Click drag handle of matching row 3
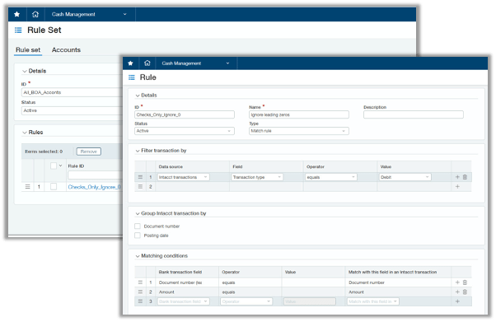The width and height of the screenshot is (496, 322). pyautogui.click(x=140, y=301)
